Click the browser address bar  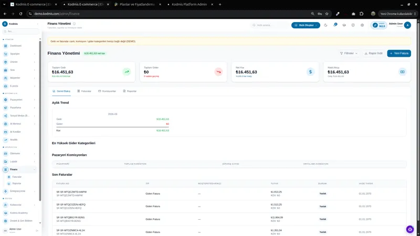tap(172, 14)
